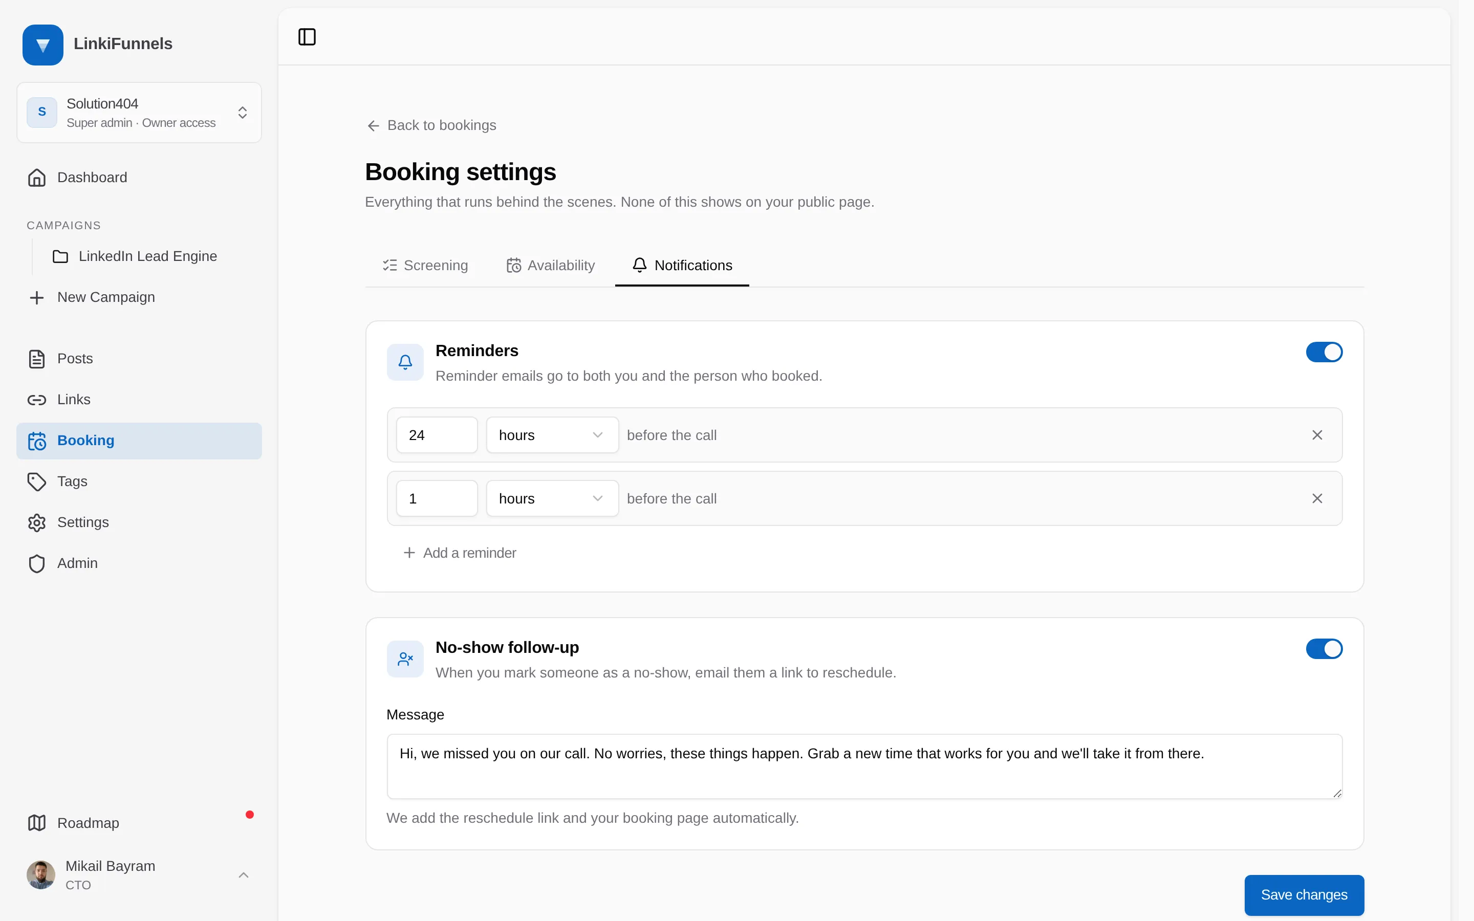Viewport: 1474px width, 921px height.
Task: Go to the Links page
Action: [x=139, y=400]
